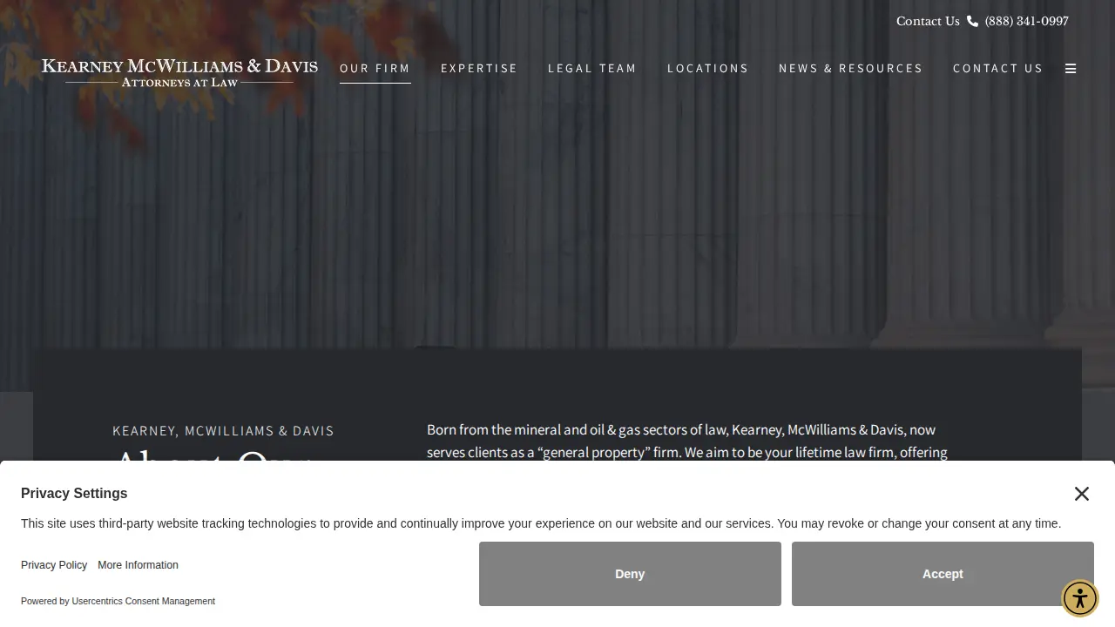Click the Kearney McWilliams & Davis logo
Image resolution: width=1115 pixels, height=627 pixels.
pos(179,73)
